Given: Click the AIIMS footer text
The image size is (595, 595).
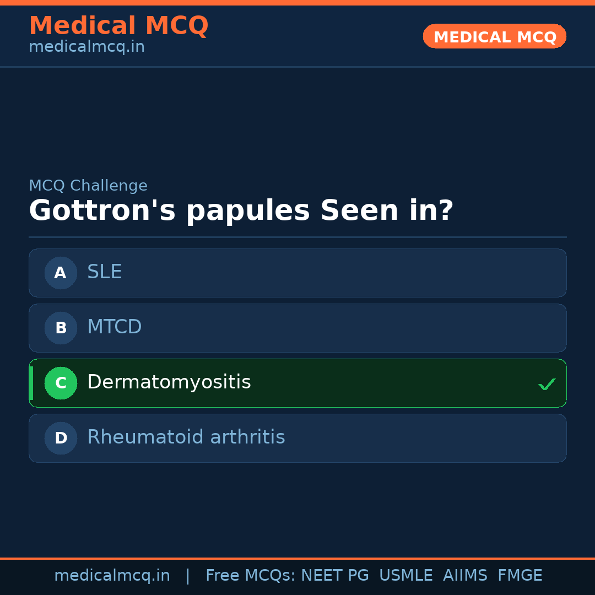Looking at the screenshot, I should (465, 576).
